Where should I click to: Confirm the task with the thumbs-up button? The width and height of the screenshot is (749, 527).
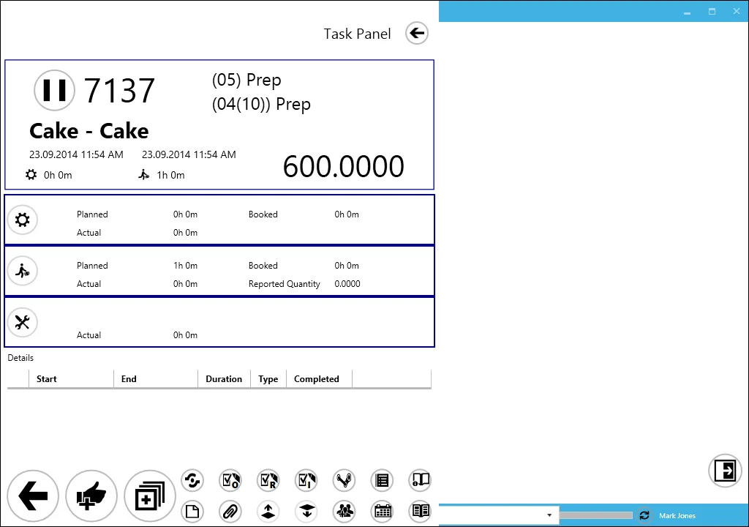point(91,496)
